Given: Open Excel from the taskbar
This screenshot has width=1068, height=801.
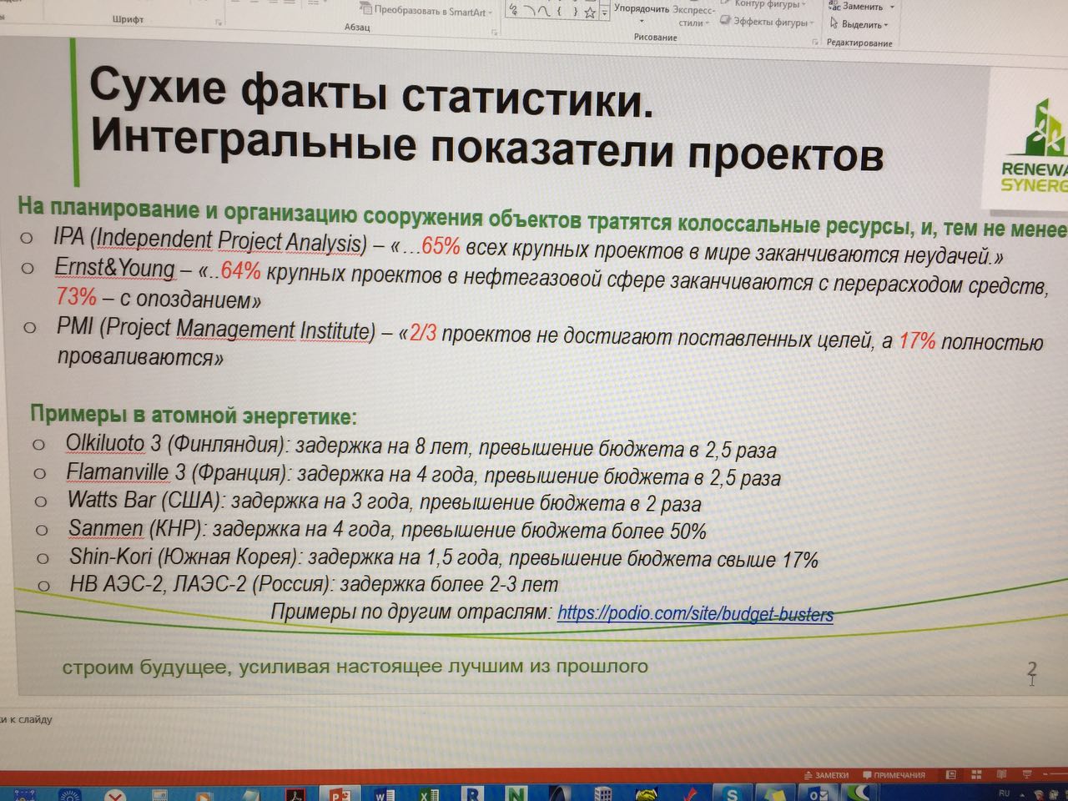Looking at the screenshot, I should [429, 793].
